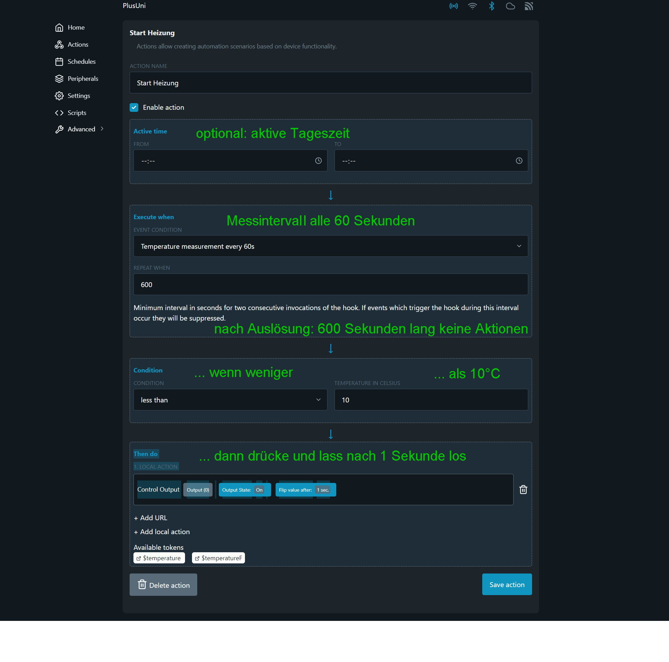Open the Condition less than dropdown
Screen dimensions: 669x662
pos(230,400)
